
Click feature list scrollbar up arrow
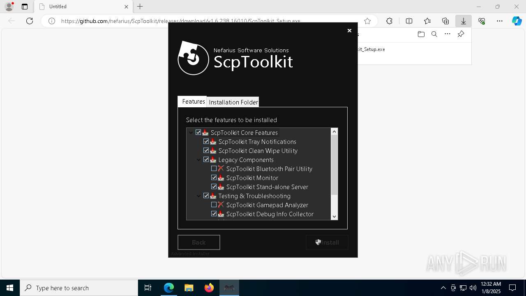click(334, 132)
